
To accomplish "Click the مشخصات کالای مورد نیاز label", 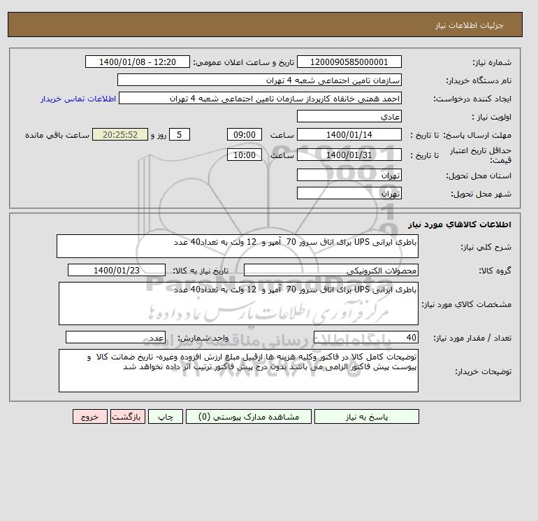I will click(466, 304).
